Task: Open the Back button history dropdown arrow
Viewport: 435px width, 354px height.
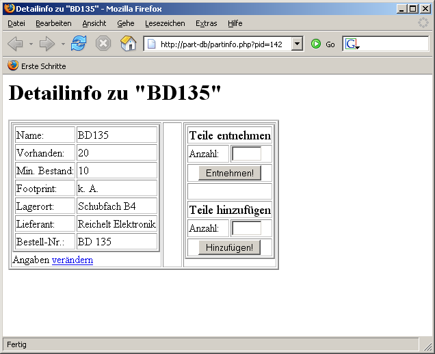Action: coord(31,44)
